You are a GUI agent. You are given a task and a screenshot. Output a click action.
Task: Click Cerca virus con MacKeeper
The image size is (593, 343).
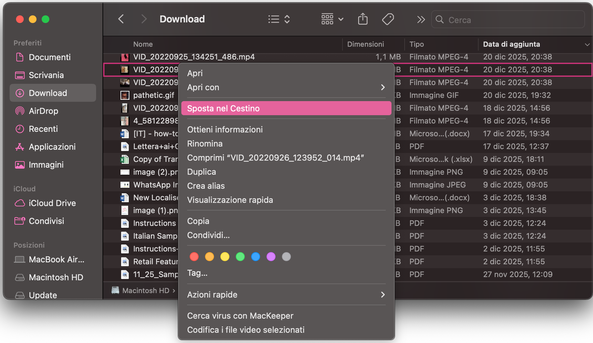[x=240, y=316]
